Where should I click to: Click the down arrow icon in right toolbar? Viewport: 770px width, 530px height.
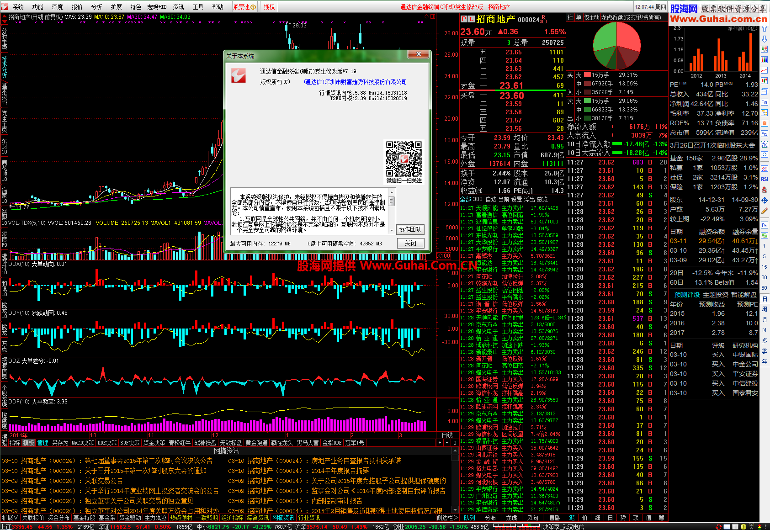764,39
